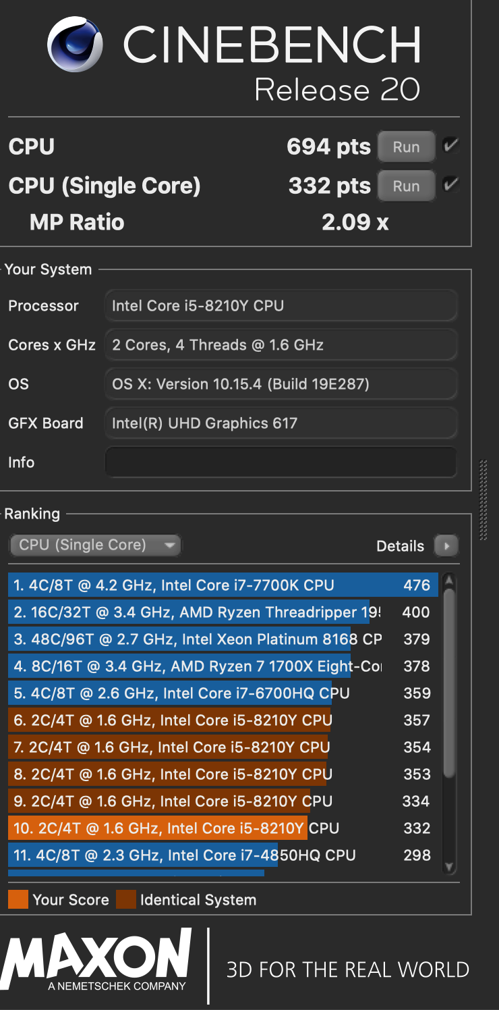
Task: Toggle the CPU test checkbox
Action: (x=450, y=145)
